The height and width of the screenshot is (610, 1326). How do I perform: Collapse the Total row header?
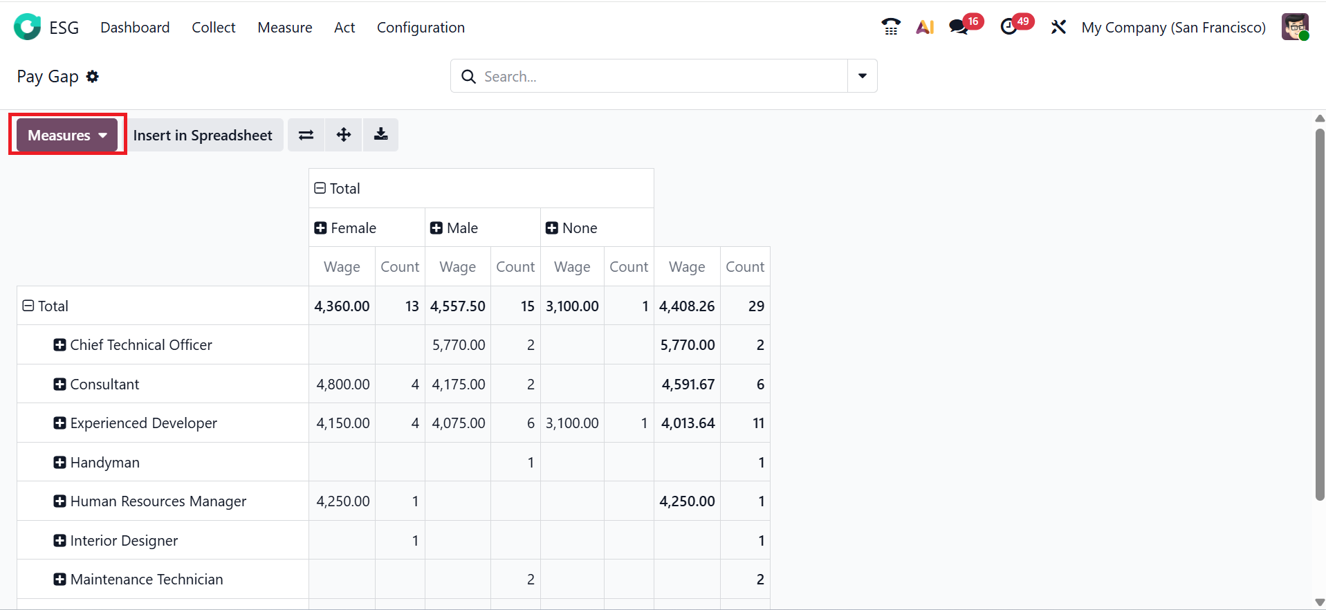[28, 306]
